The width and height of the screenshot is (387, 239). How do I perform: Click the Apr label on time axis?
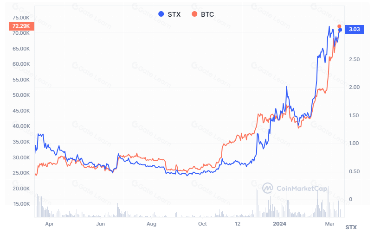[50, 224]
